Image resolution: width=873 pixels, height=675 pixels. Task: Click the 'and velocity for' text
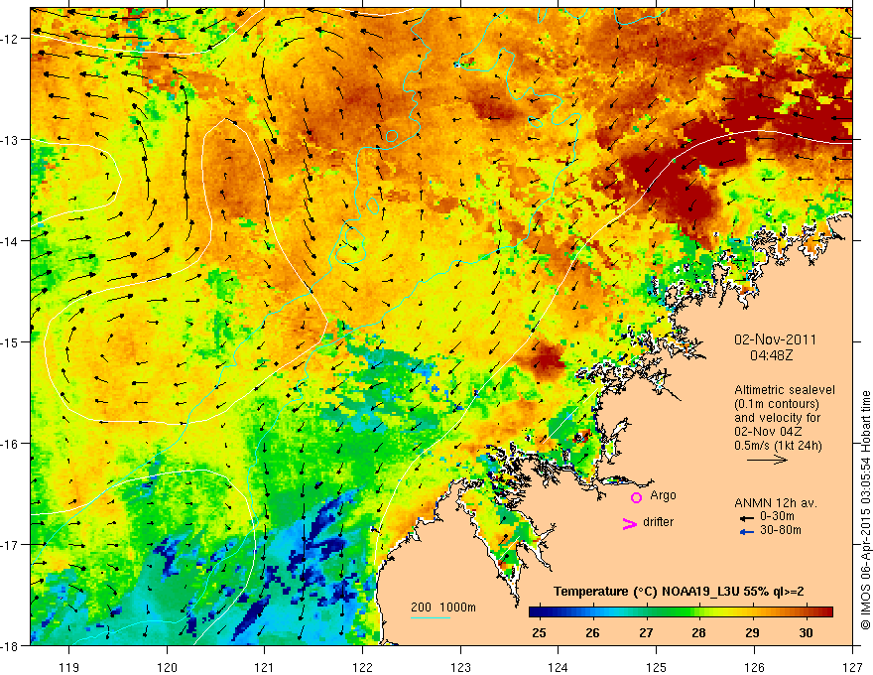click(777, 418)
